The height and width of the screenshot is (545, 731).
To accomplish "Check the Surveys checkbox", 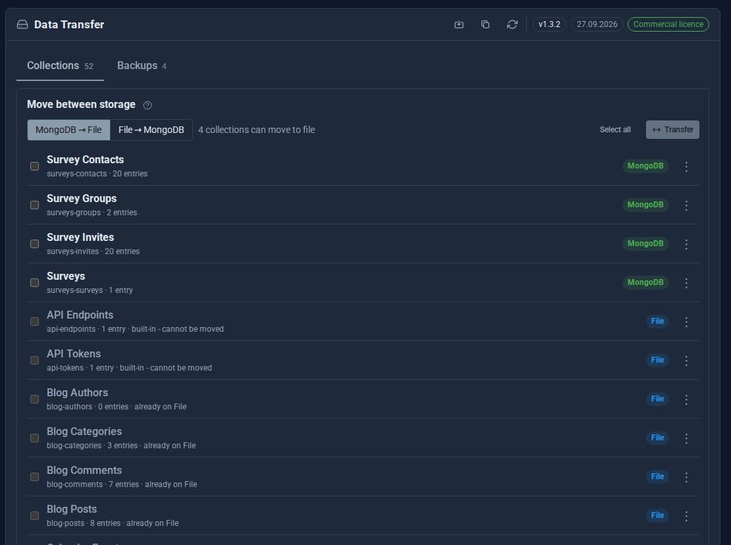I will pos(34,283).
